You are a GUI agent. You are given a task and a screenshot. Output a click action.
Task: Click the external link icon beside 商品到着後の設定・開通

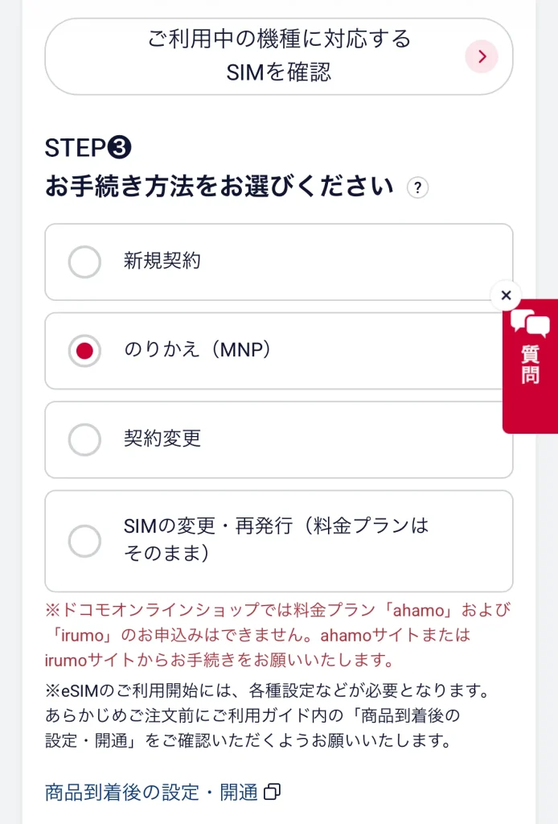click(272, 792)
